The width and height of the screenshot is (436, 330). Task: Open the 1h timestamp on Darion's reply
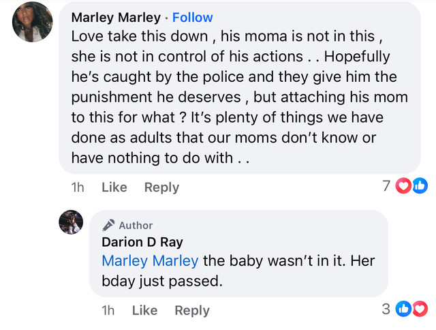[108, 310]
